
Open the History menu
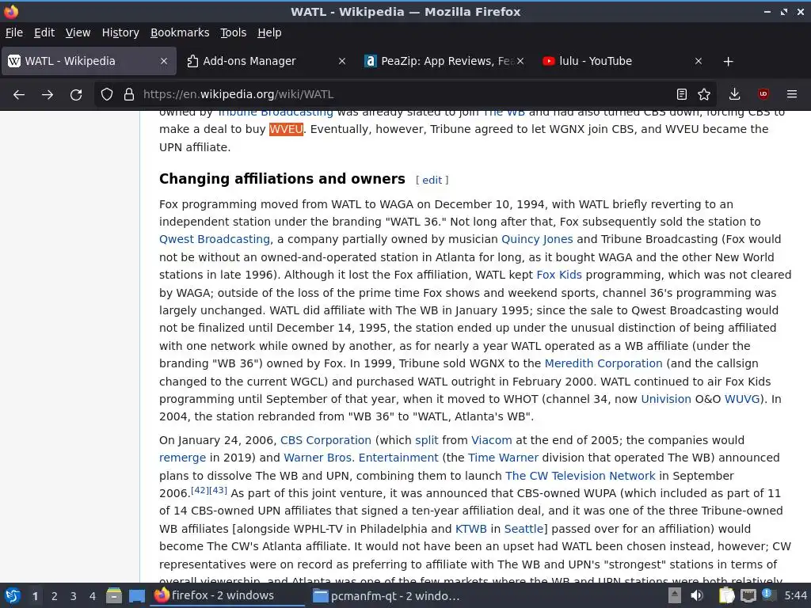120,32
